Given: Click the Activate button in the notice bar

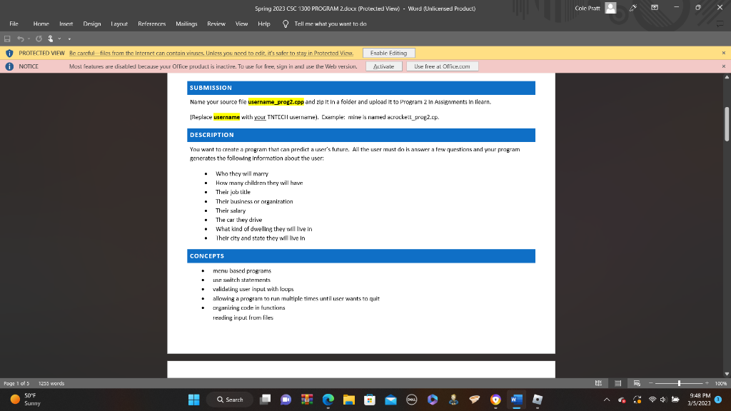Looking at the screenshot, I should pos(383,66).
